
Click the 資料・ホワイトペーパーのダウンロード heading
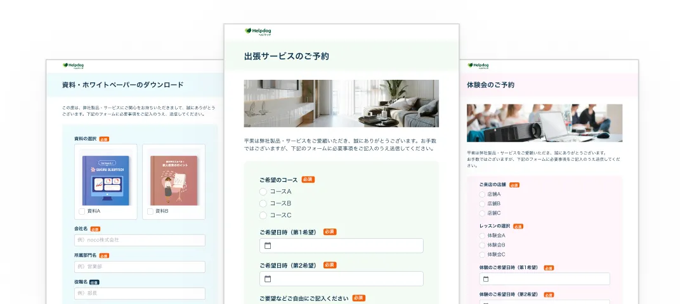(x=123, y=85)
